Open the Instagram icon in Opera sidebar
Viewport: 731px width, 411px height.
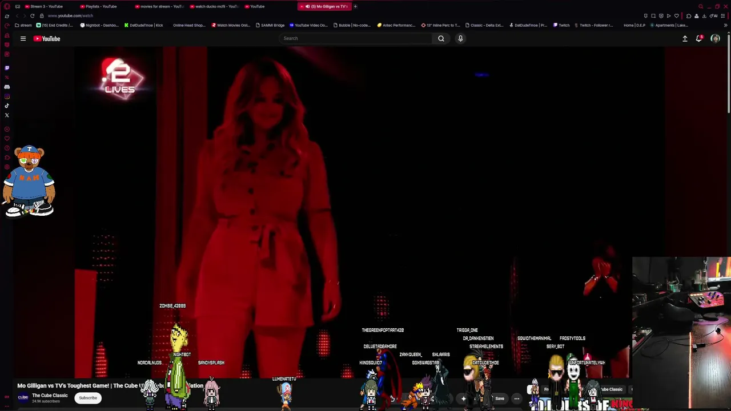pos(7,96)
